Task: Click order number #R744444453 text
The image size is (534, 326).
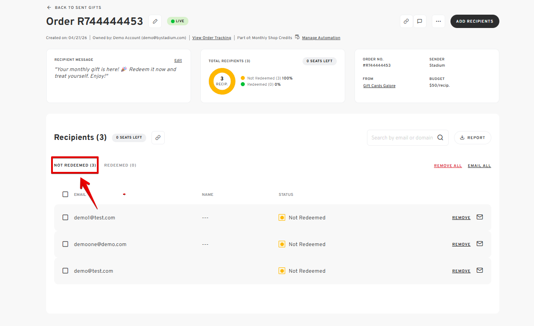Action: (377, 65)
